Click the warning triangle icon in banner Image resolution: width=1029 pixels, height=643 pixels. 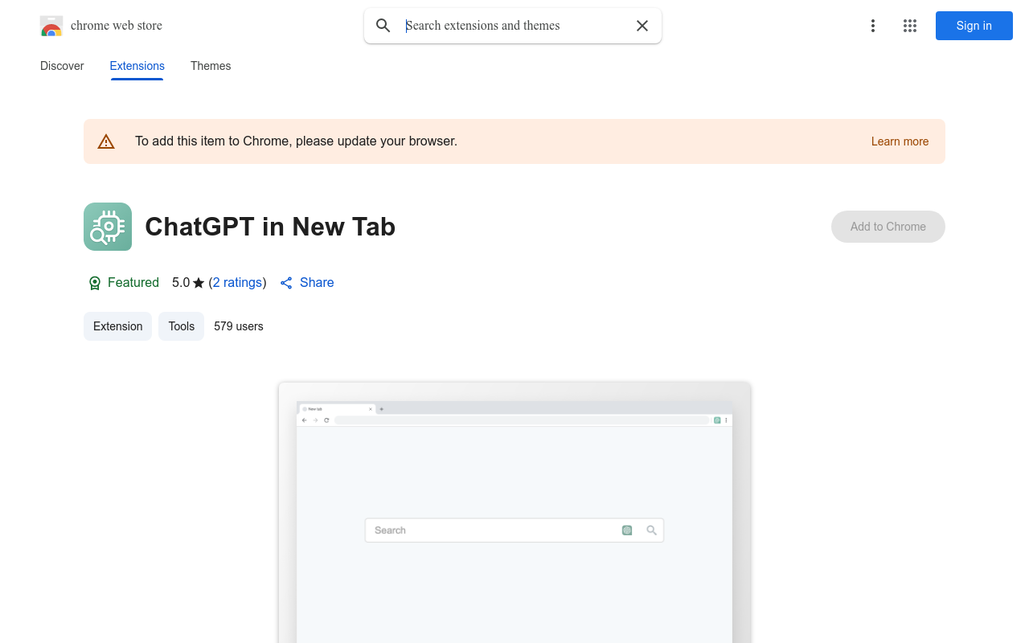(x=106, y=141)
